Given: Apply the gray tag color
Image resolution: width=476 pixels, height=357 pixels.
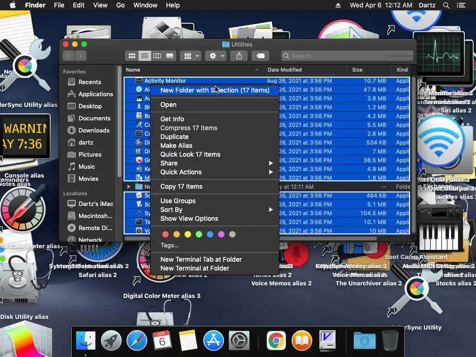Looking at the screenshot, I should [x=232, y=234].
